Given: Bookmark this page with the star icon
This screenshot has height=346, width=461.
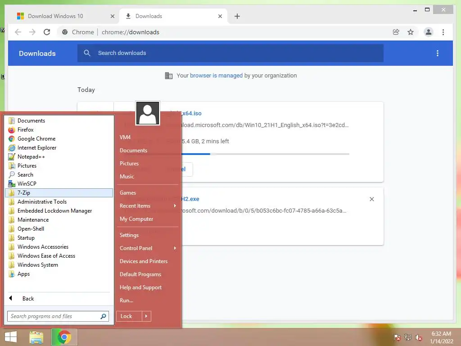Looking at the screenshot, I should (411, 32).
